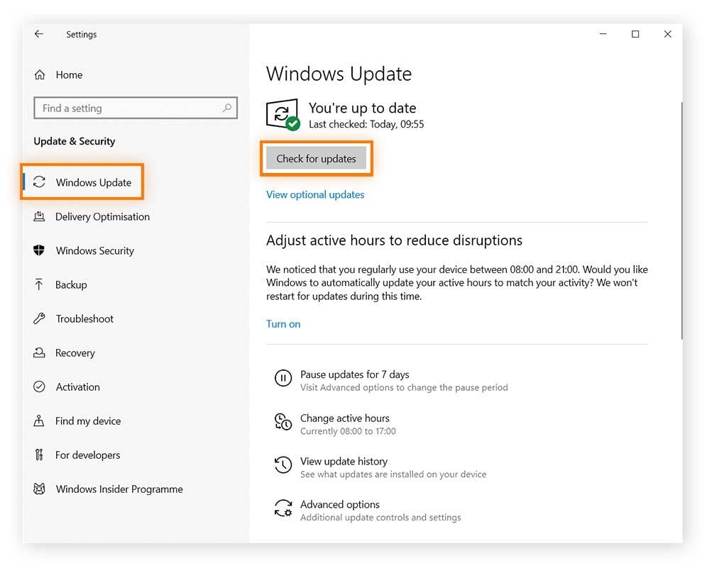Click the 'Update & Security' heading
The width and height of the screenshot is (707, 568).
[x=75, y=141]
